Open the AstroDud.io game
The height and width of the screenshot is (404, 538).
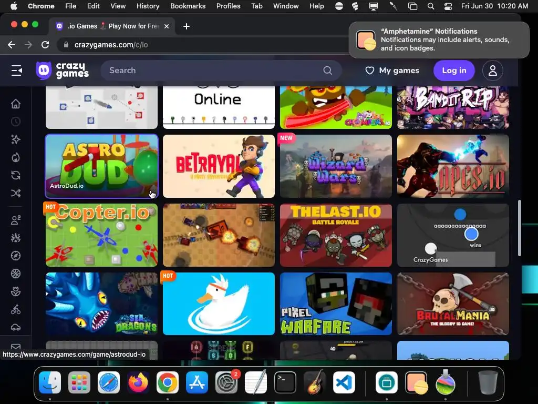[101, 166]
